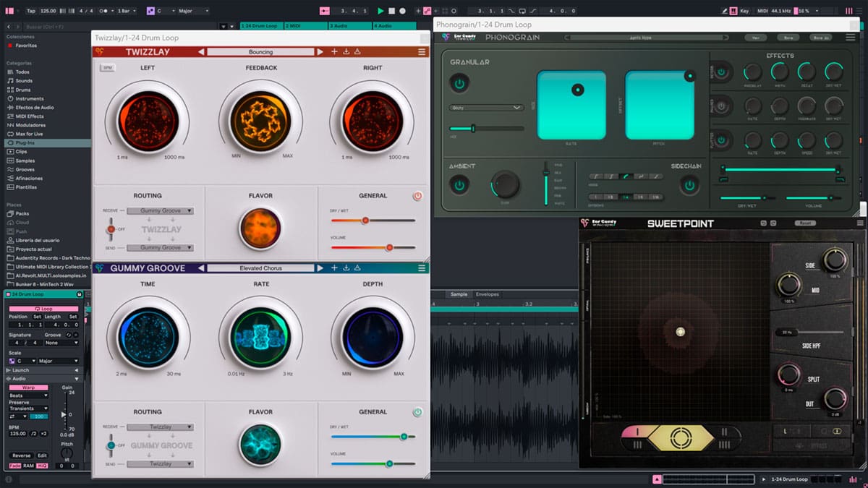The height and width of the screenshot is (488, 868).
Task: Switch to the Sample tab
Action: tap(459, 294)
